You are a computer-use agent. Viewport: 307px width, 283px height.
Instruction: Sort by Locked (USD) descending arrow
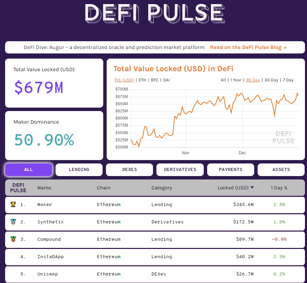[252, 188]
